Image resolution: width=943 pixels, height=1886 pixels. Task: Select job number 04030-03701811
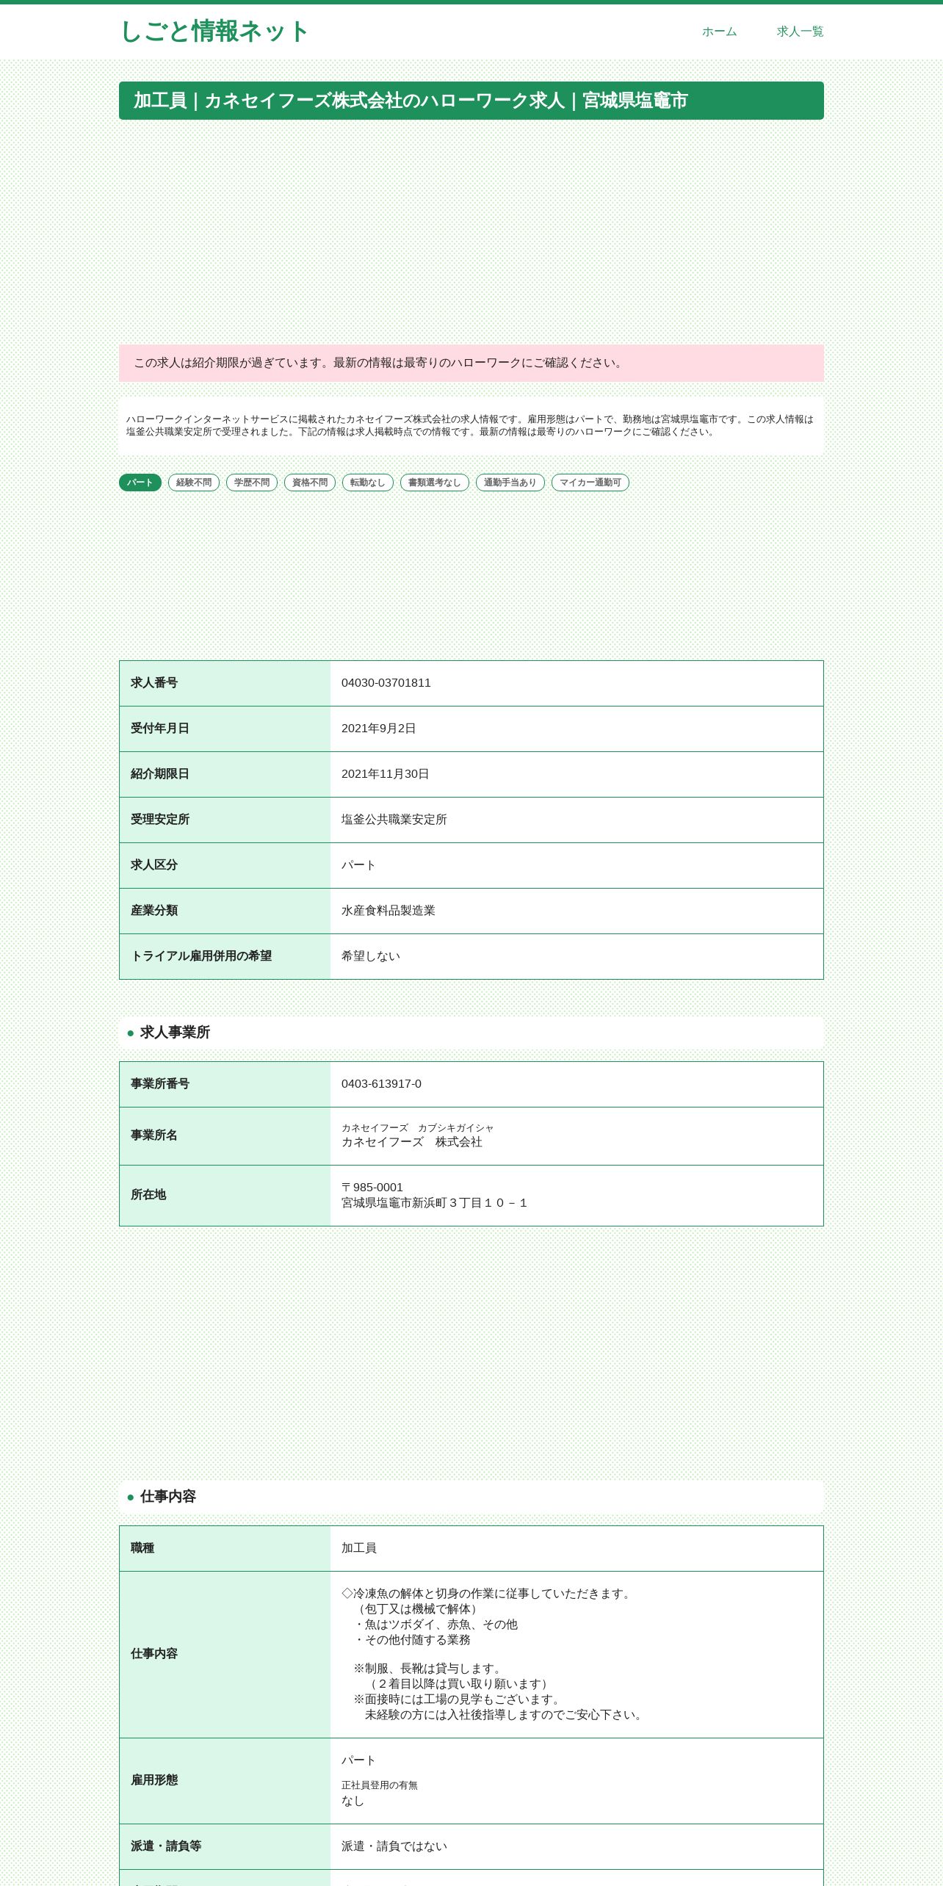386,683
